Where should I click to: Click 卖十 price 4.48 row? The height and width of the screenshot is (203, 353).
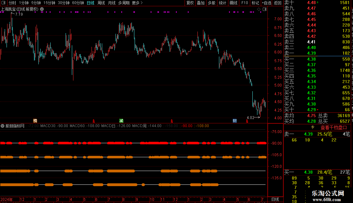(x=317, y=2)
